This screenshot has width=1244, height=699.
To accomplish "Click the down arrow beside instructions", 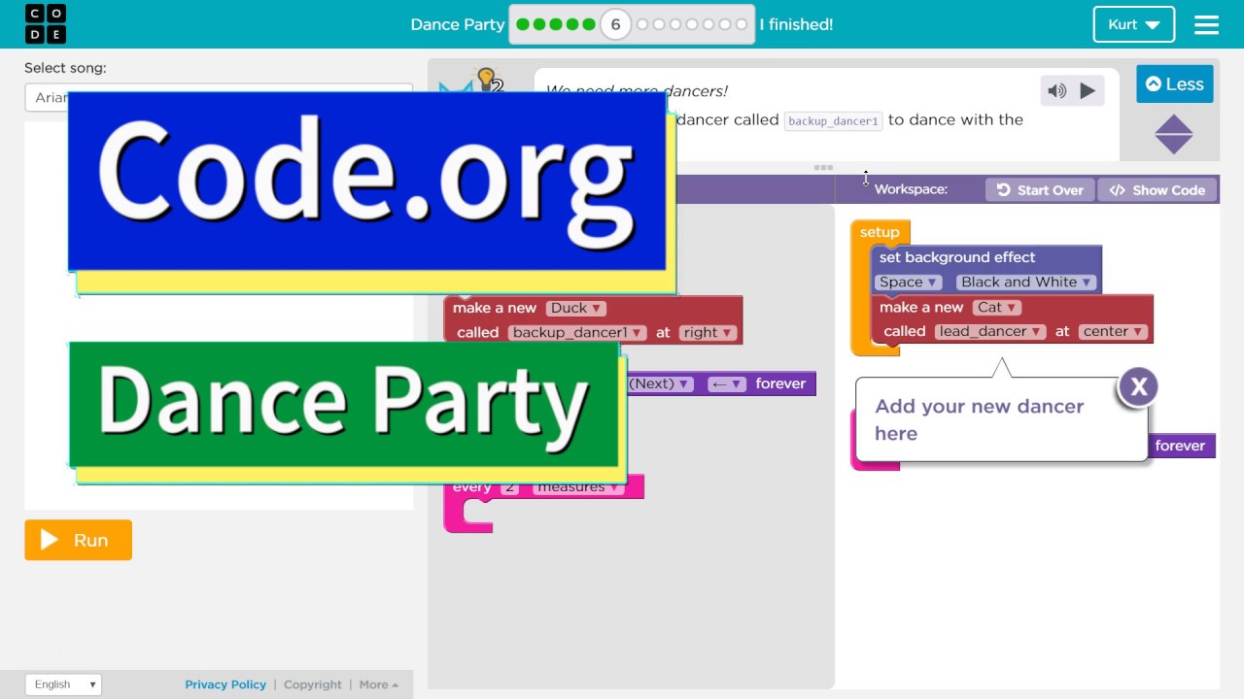I will coord(1173,145).
